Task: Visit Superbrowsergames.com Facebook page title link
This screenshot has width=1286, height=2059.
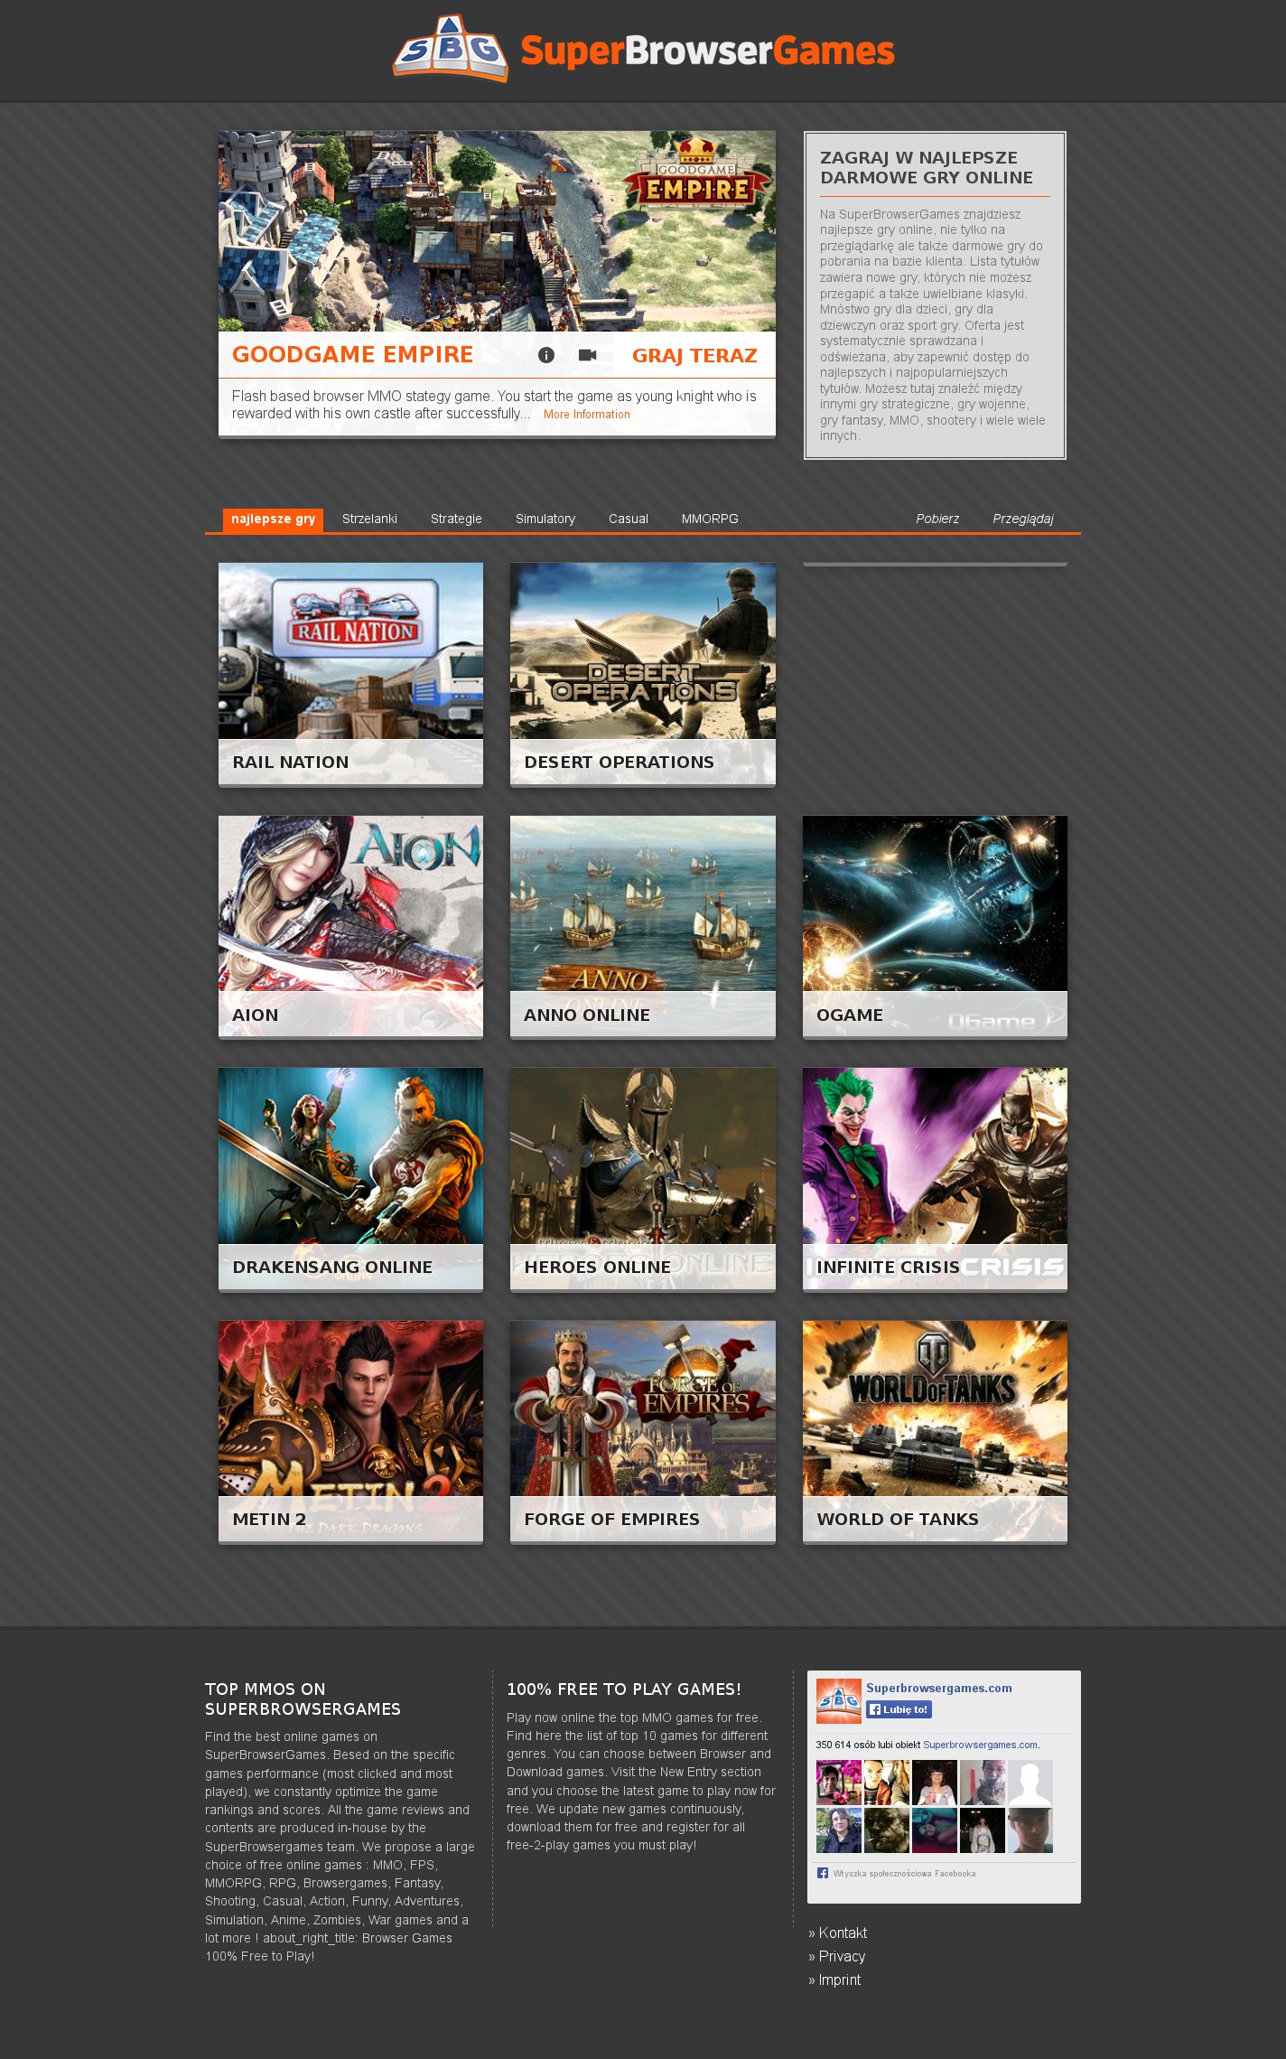Action: coord(938,1688)
